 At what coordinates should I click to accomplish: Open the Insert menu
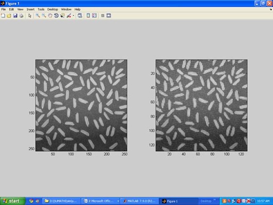(x=30, y=9)
